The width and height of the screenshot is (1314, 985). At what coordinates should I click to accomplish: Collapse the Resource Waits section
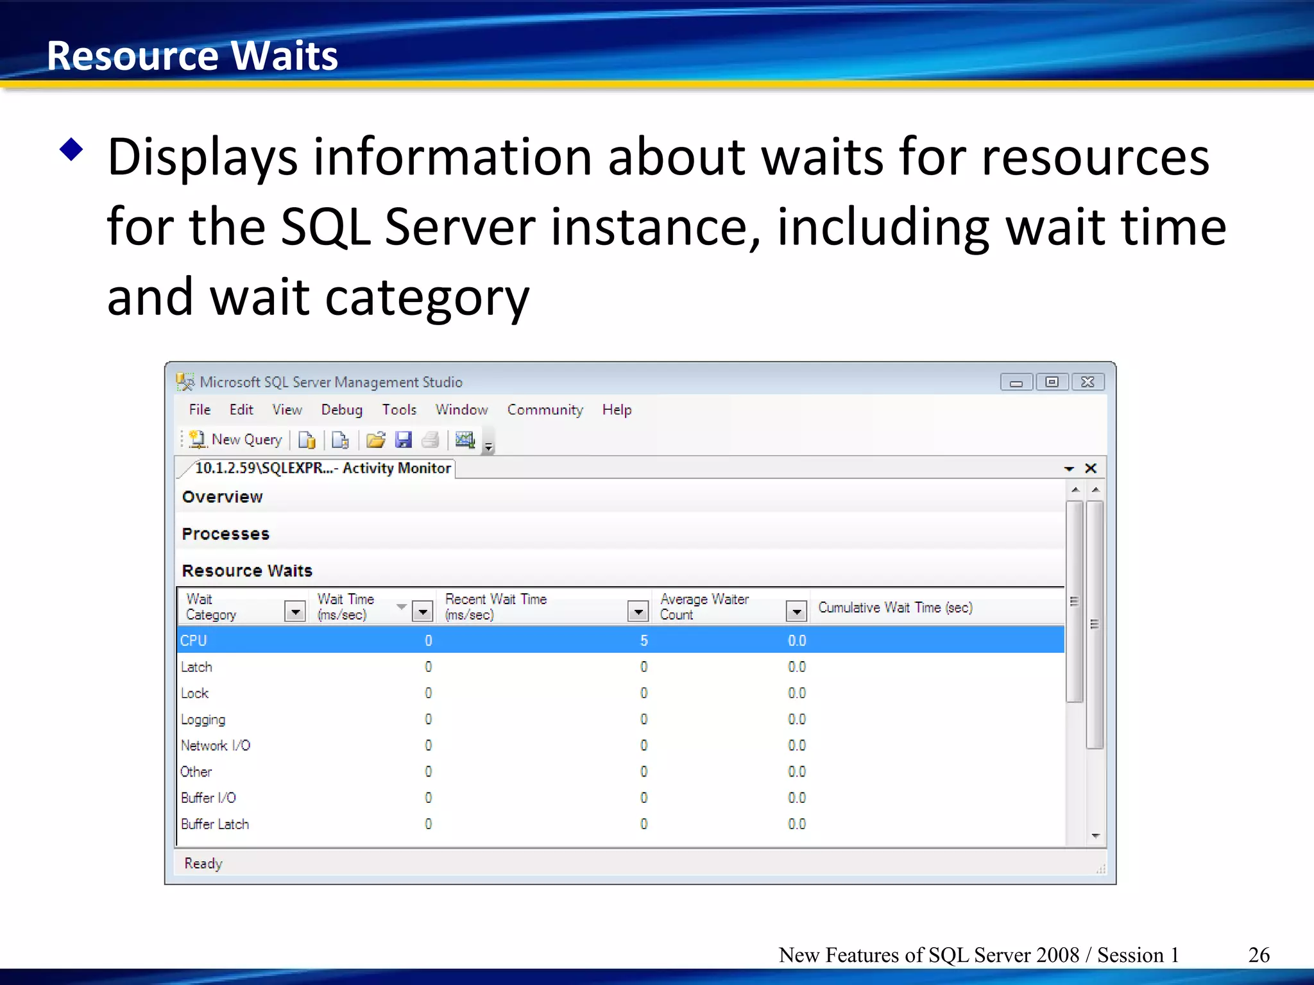[247, 571]
